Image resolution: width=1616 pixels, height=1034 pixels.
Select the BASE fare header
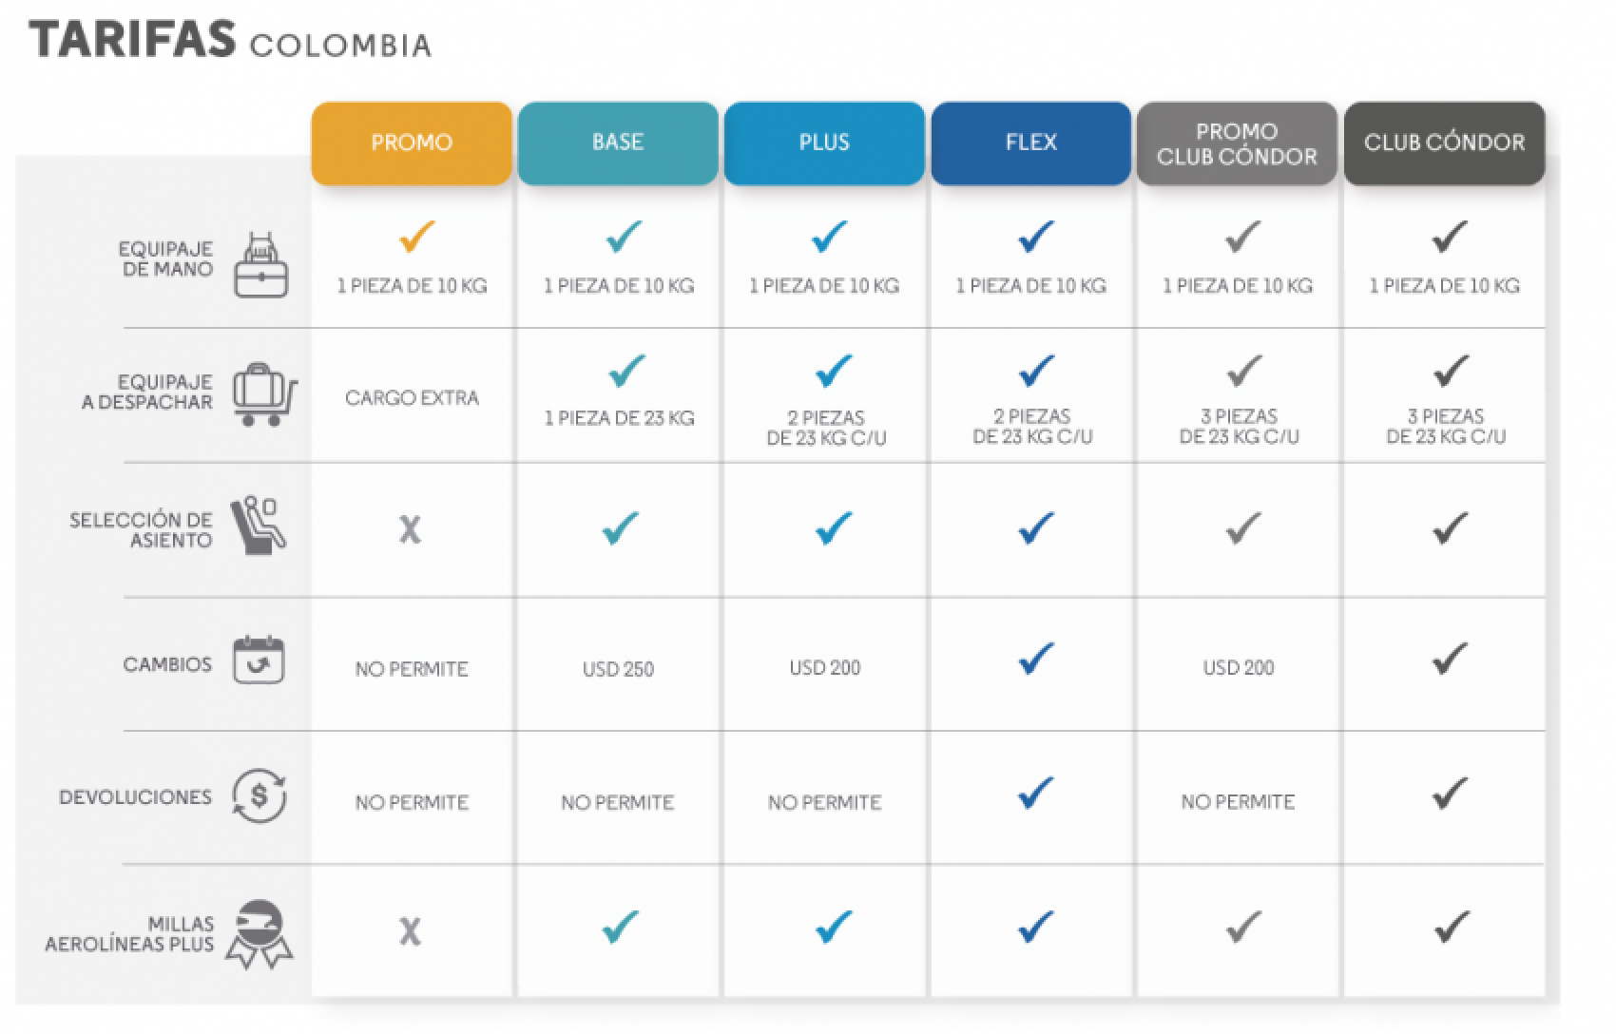618,143
